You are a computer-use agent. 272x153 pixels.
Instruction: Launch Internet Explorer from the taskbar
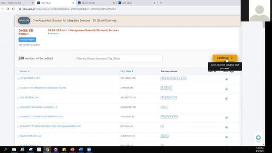23,150
